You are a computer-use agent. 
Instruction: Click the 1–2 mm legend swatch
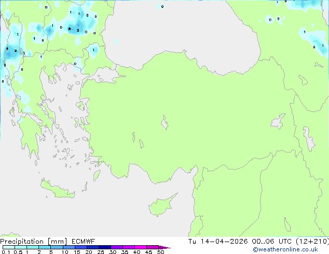[x=33, y=247]
